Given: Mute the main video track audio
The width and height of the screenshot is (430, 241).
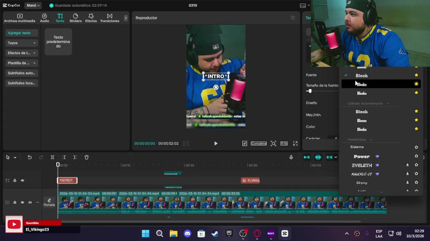Looking at the screenshot, I should tap(30, 202).
